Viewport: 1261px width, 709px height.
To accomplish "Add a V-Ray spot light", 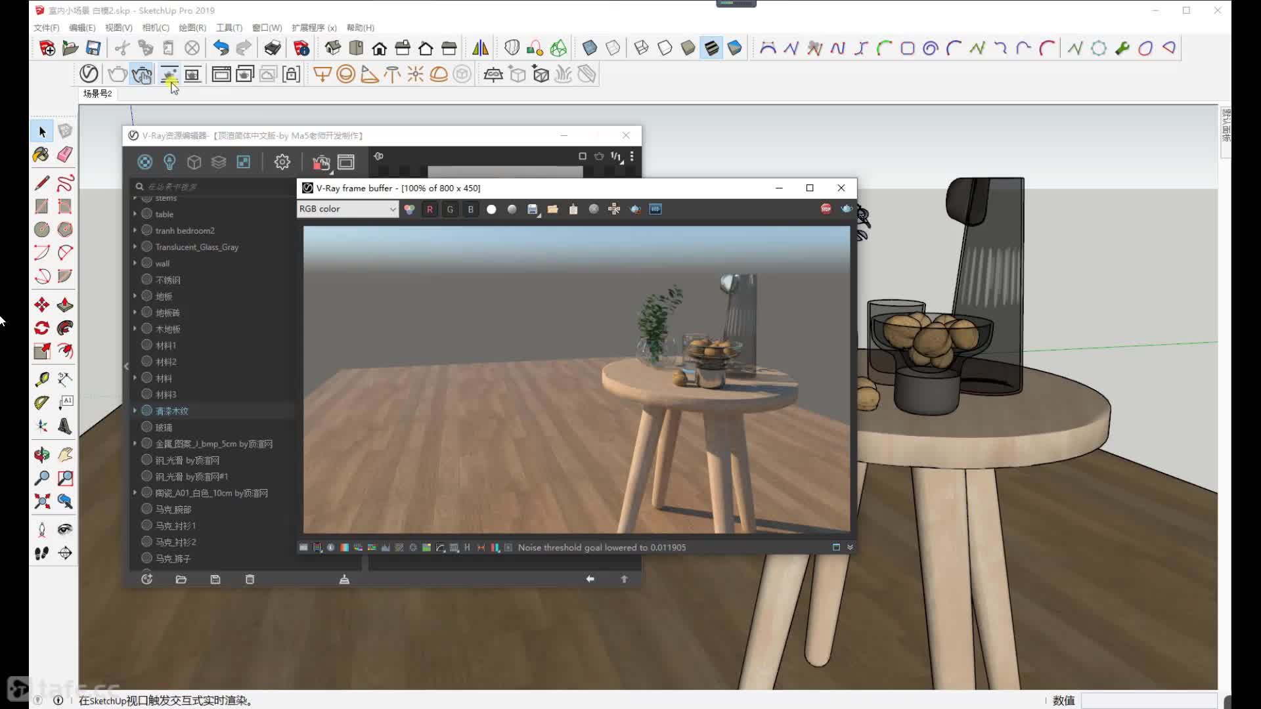I will (x=369, y=74).
